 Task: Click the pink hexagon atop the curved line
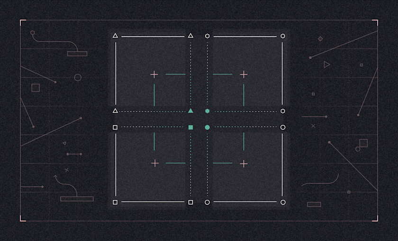tap(33, 33)
